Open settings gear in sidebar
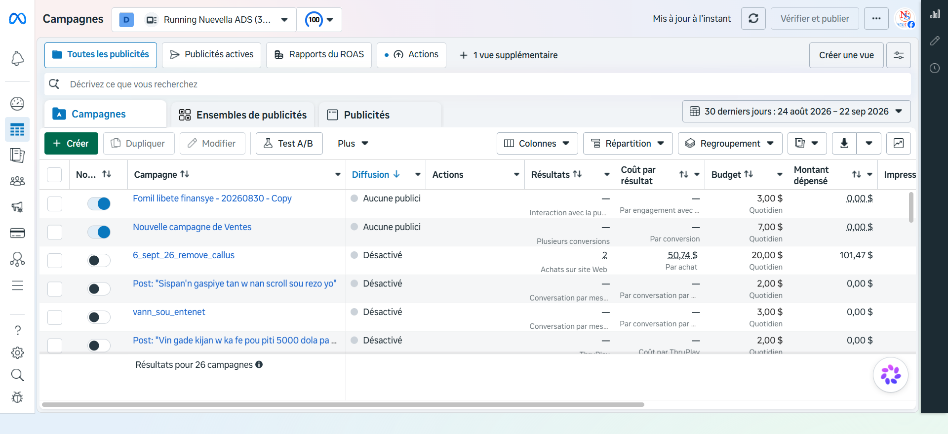The image size is (948, 434). point(17,353)
